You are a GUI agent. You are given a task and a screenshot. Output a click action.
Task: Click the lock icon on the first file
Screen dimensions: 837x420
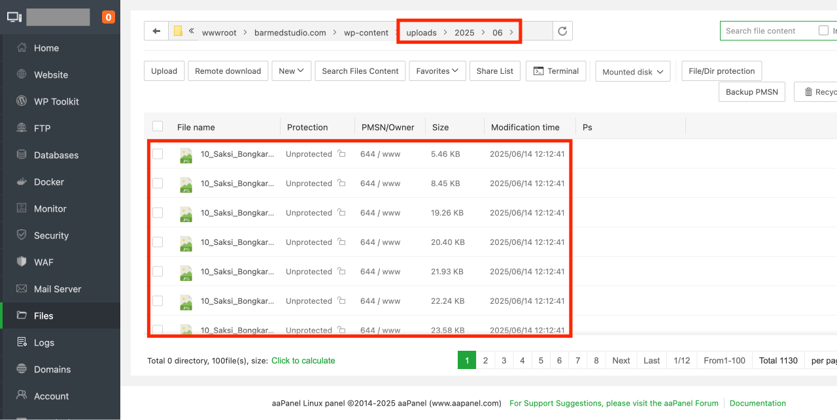[341, 154]
